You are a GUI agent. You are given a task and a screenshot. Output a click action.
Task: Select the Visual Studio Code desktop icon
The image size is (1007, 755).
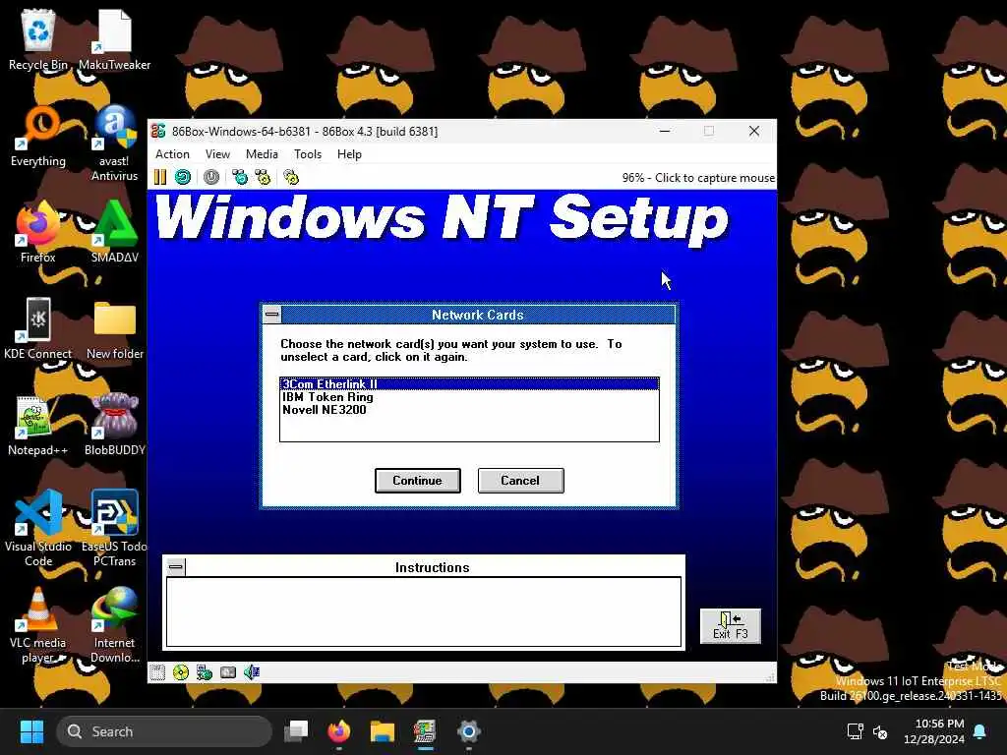point(38,528)
